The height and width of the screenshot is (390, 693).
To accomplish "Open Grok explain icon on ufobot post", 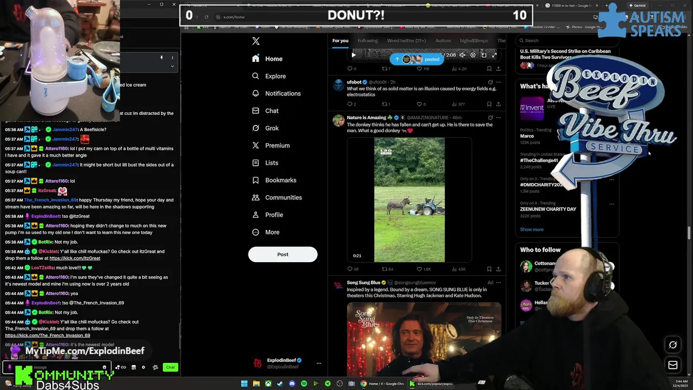I will click(x=490, y=82).
